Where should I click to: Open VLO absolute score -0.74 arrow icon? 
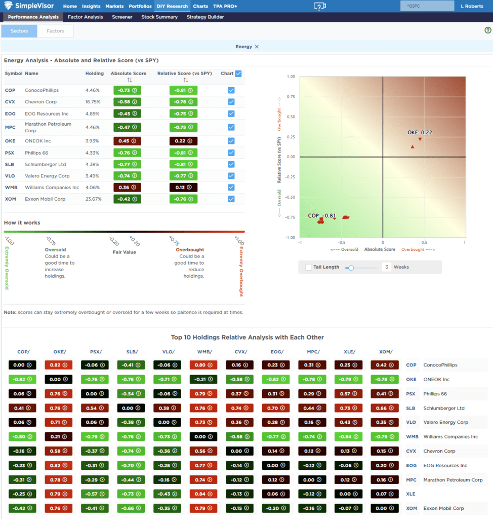(135, 176)
